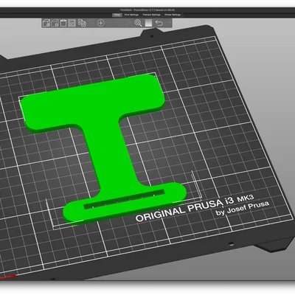295x295 pixels.
Task: Click the dimmed Paste icon
Action: pos(91,23)
